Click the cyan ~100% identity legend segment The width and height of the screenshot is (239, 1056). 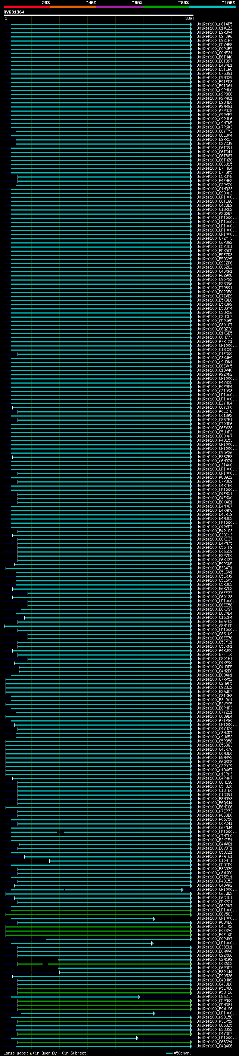click(x=212, y=7)
